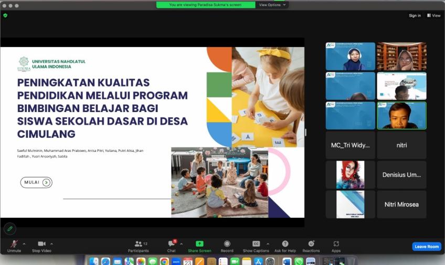Viewport: 445px width, 265px height.
Task: Click the green Share Screen icon
Action: 199,244
